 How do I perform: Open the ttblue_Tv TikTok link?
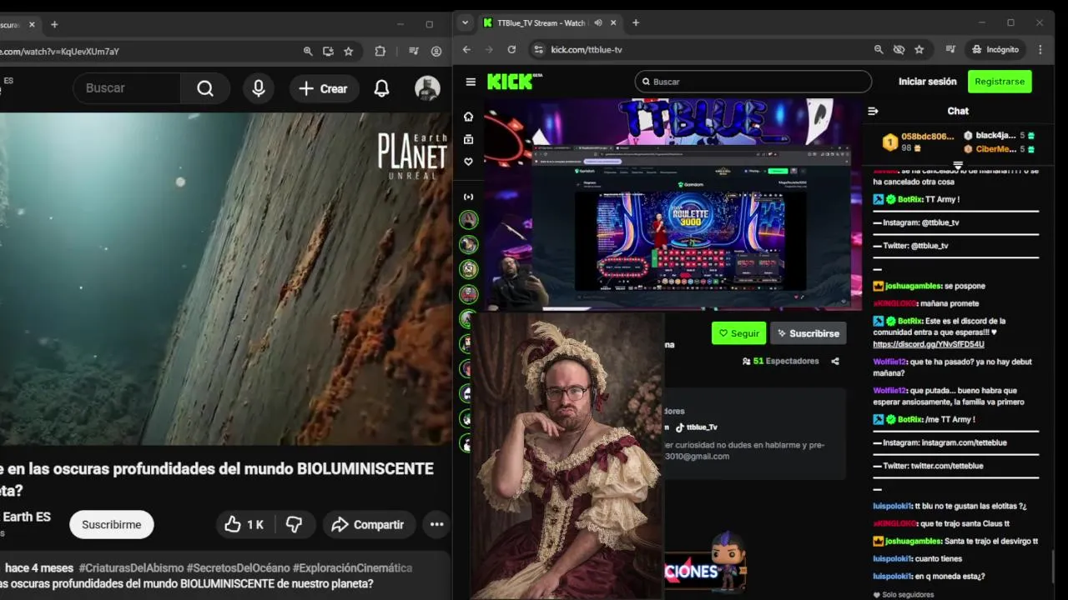point(696,427)
